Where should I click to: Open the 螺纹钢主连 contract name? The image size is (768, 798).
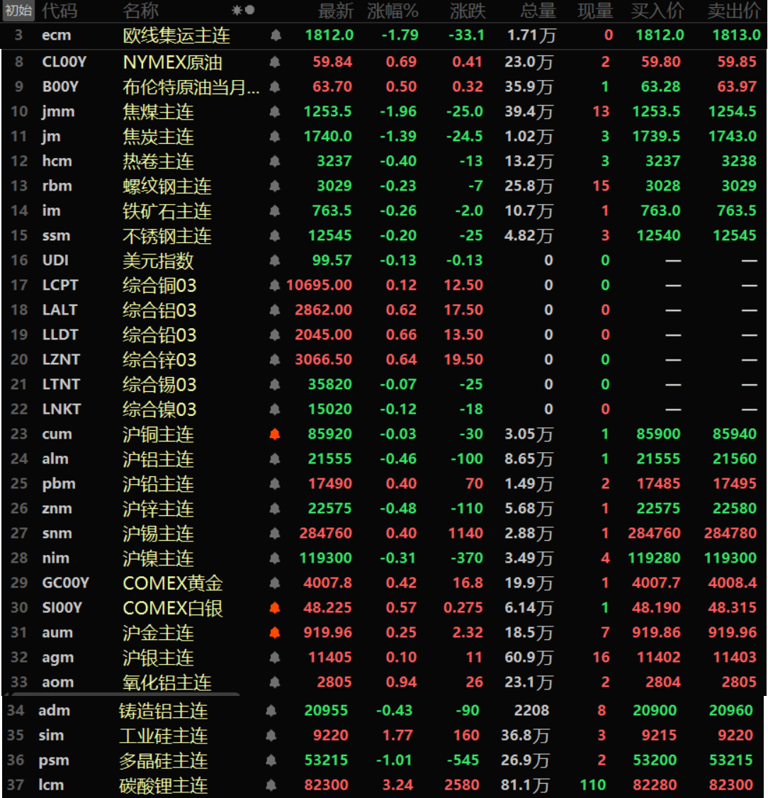pyautogui.click(x=167, y=186)
